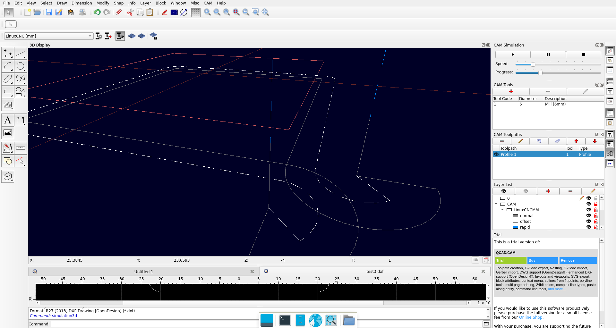Toggle lock on the CAM layer
Screen dimensions: 616x328
[596, 204]
